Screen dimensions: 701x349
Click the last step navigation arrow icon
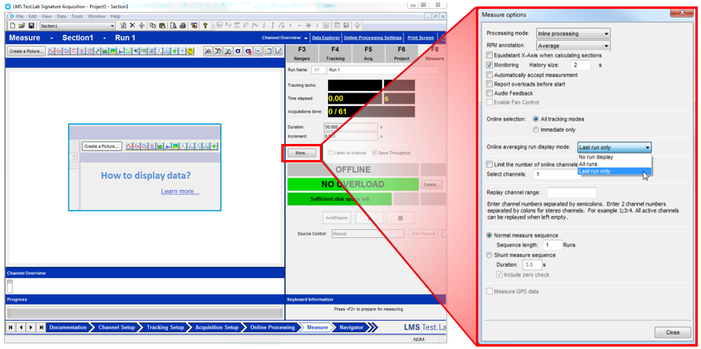(41, 327)
